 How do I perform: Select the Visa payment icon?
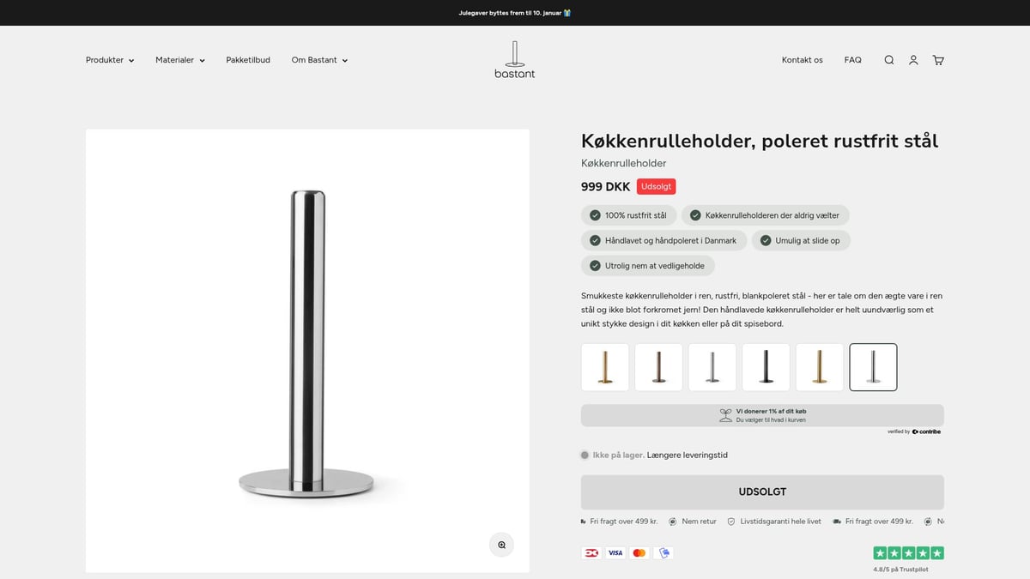pos(615,552)
